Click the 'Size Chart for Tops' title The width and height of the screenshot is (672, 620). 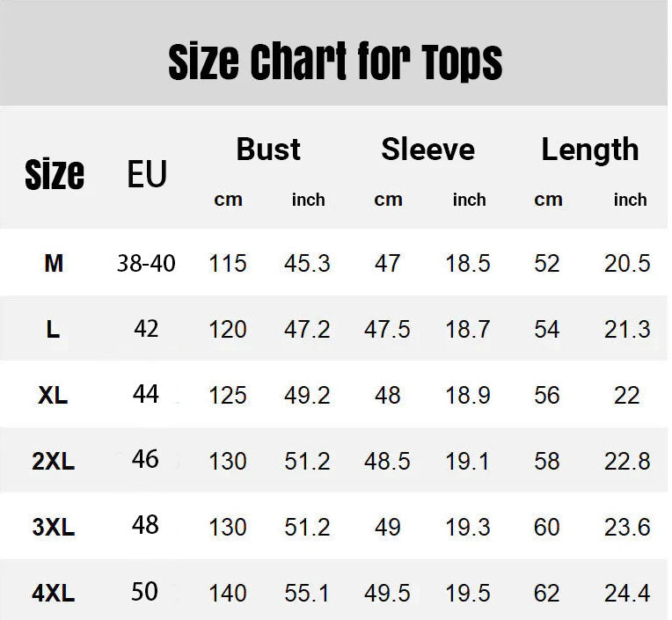click(335, 61)
